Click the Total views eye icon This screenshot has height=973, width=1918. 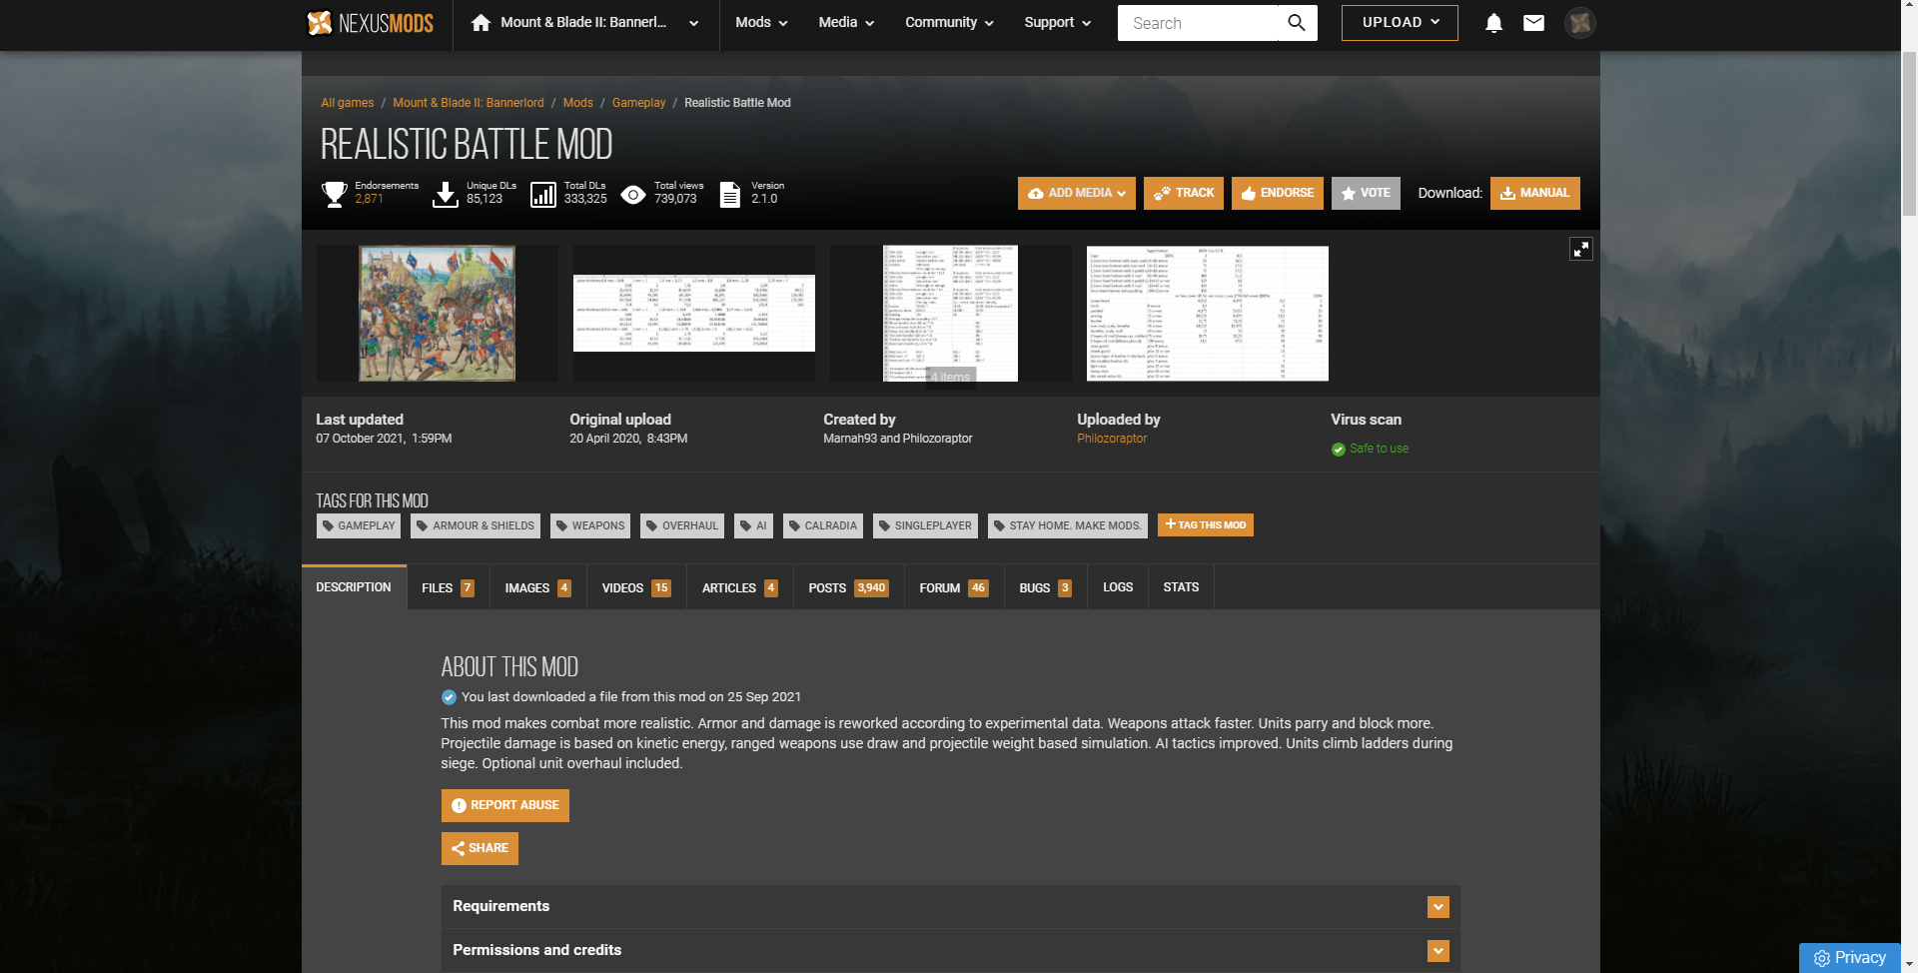click(x=633, y=194)
